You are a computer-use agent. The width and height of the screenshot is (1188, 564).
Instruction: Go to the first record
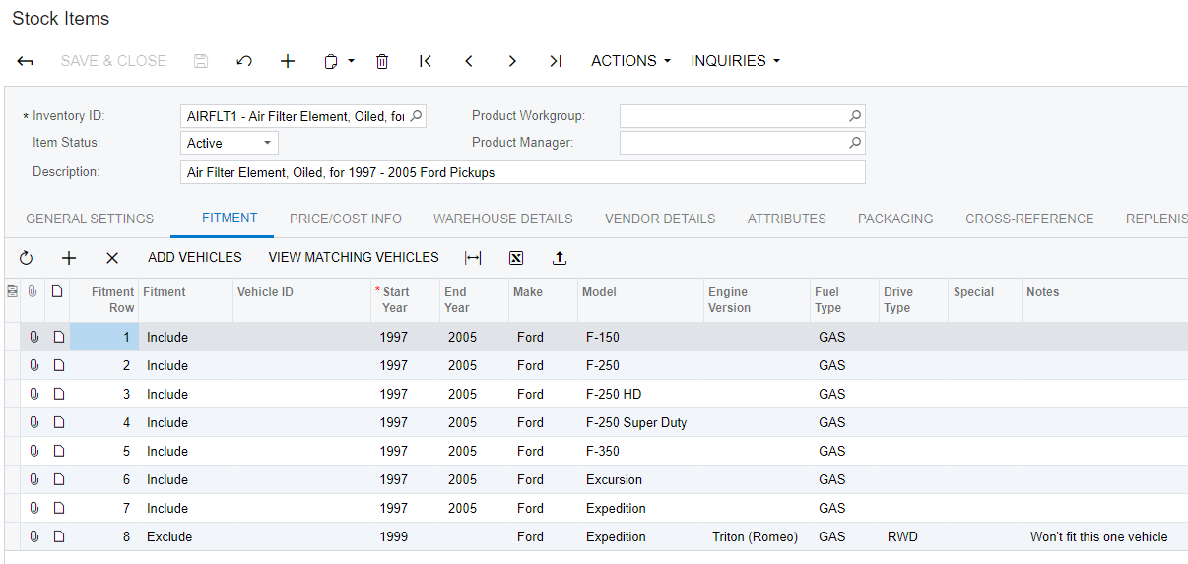(x=426, y=61)
